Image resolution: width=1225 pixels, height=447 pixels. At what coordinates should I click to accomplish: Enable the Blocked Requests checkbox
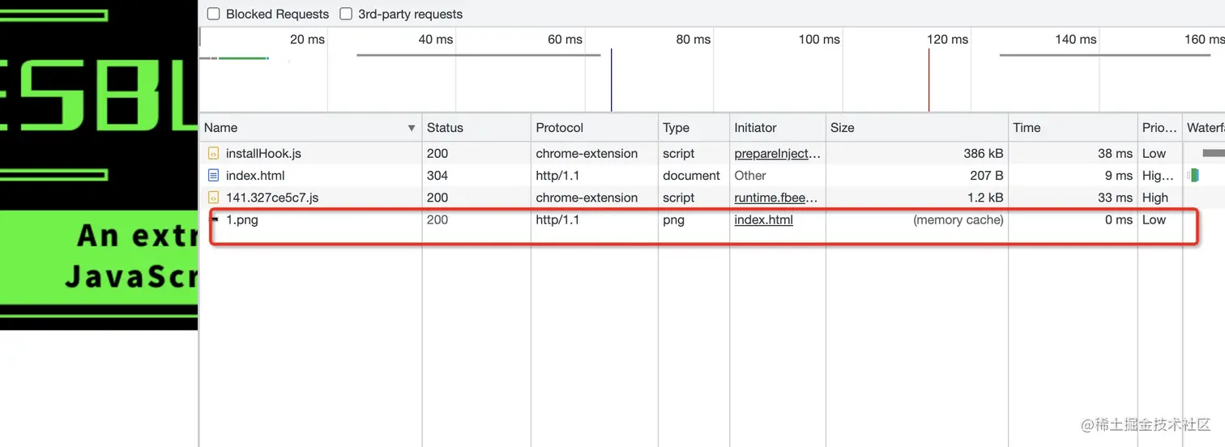pos(213,14)
